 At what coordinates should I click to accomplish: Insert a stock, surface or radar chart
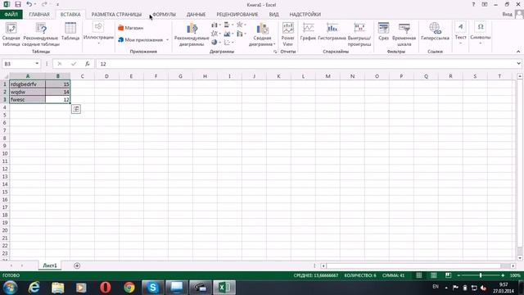[x=241, y=25]
